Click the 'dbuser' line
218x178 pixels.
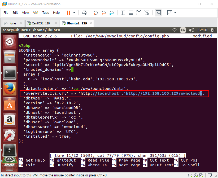[x=51, y=122]
